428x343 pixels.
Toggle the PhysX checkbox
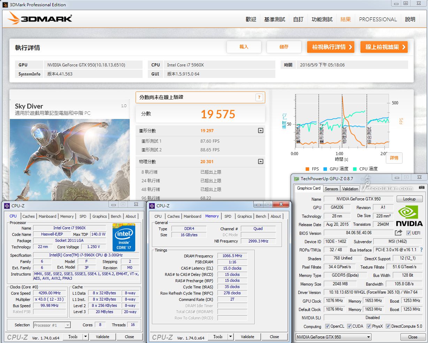point(369,326)
